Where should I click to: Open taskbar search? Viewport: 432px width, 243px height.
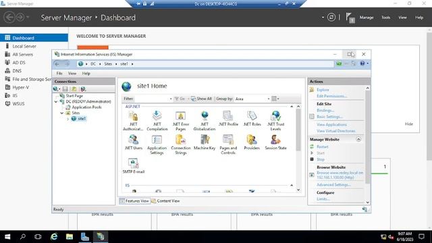[23, 237]
